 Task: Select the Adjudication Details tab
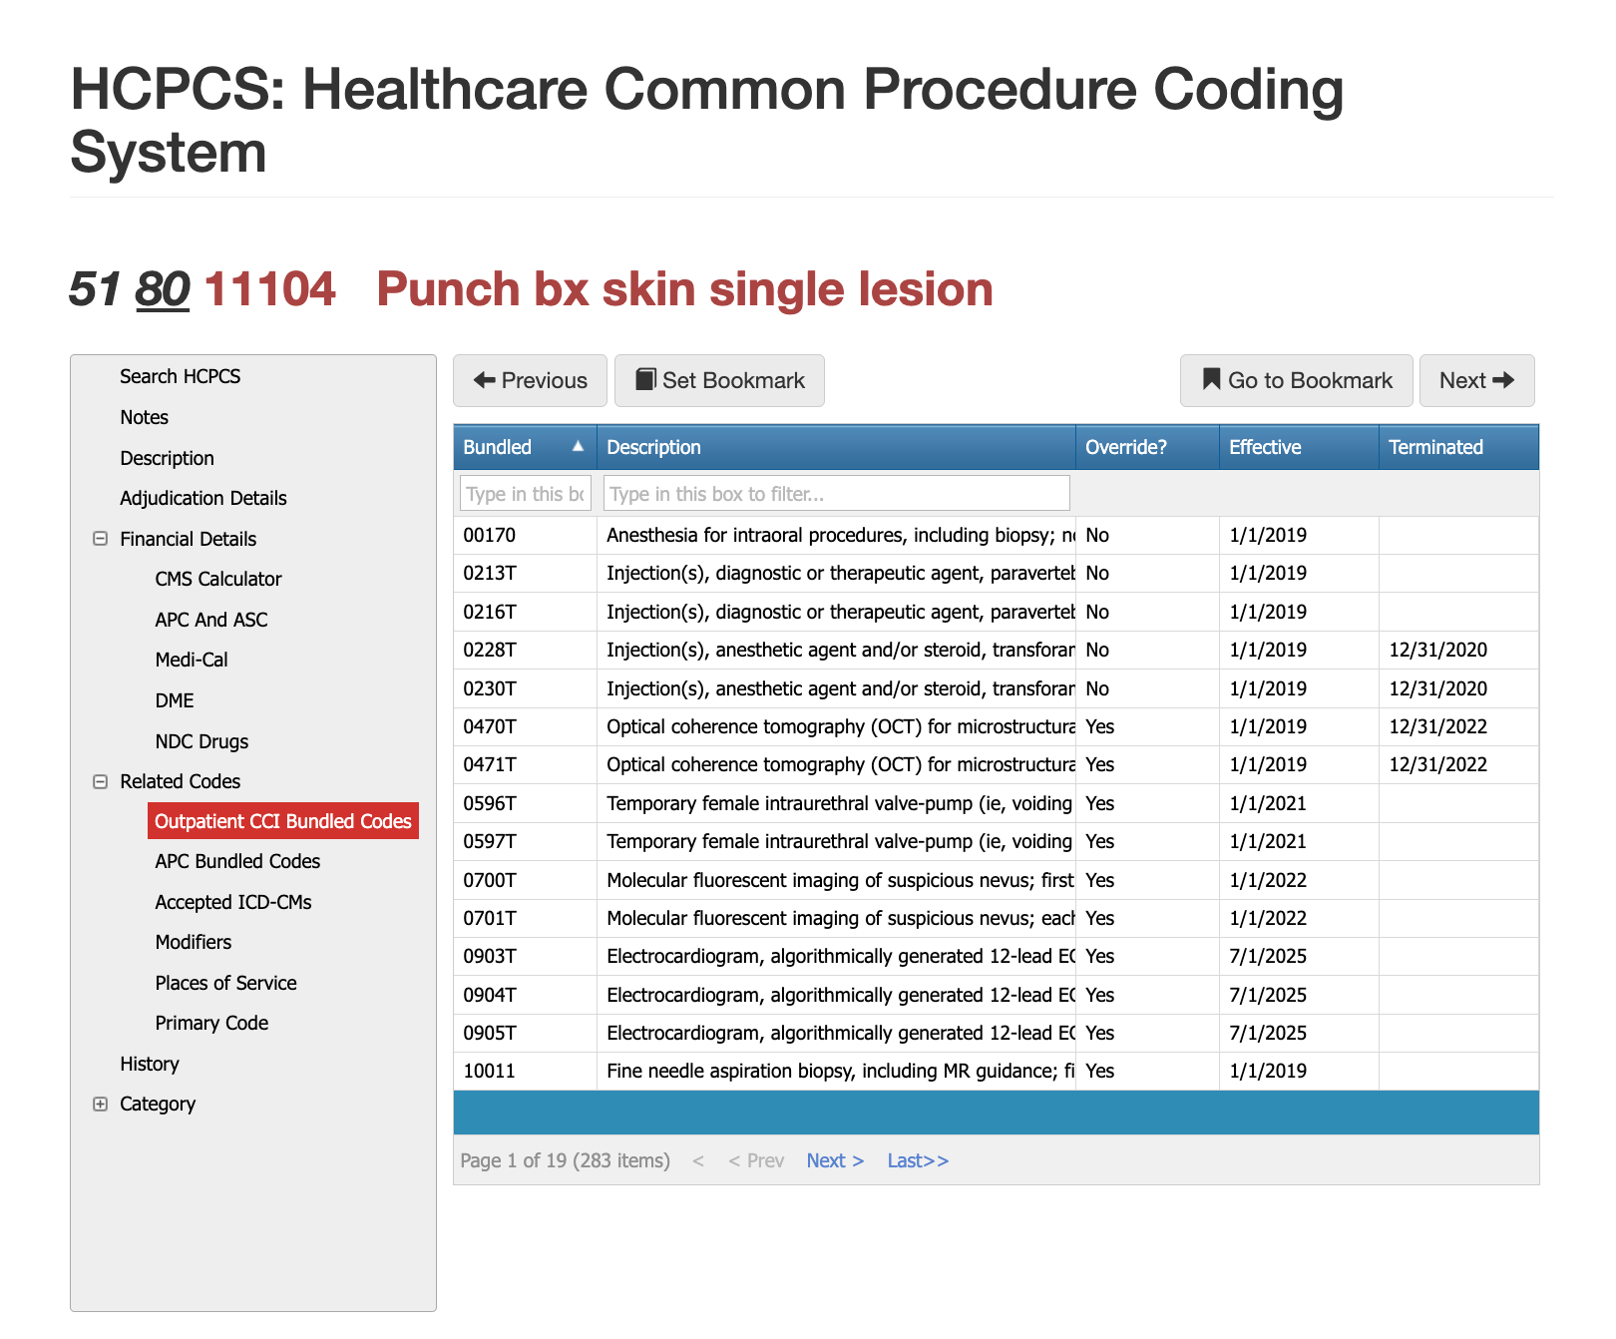202,498
